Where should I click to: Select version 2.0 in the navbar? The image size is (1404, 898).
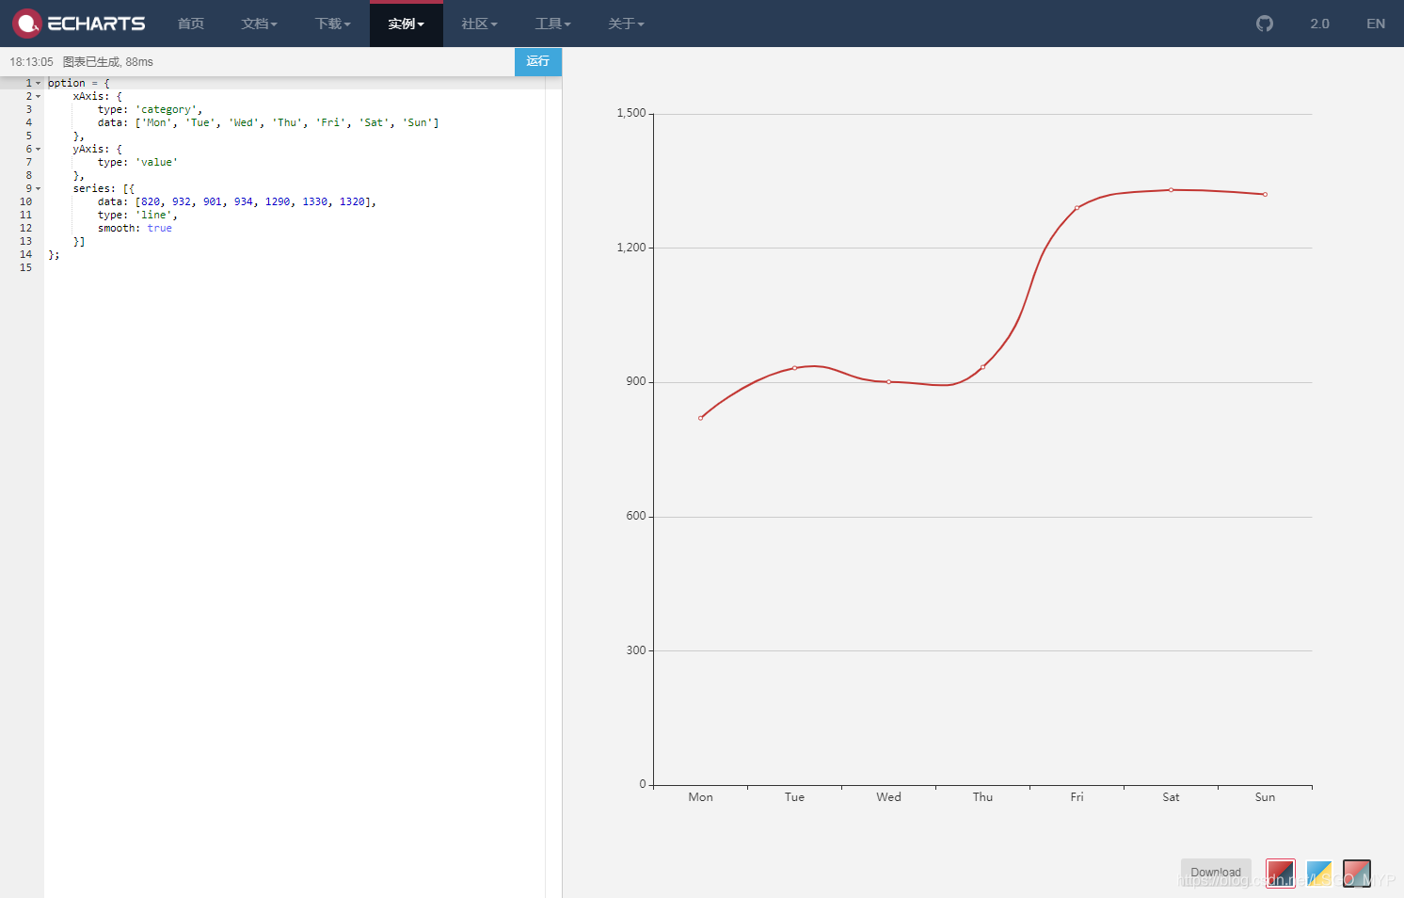point(1319,24)
